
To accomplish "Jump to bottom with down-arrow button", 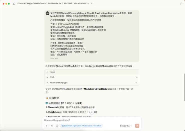I will [x=92, y=112].
